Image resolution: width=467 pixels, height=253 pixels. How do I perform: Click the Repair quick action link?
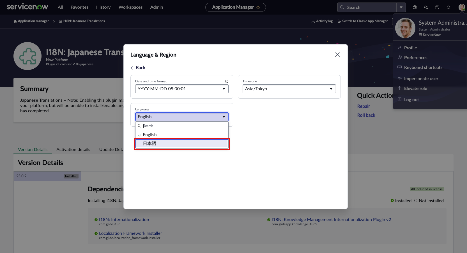tap(364, 106)
